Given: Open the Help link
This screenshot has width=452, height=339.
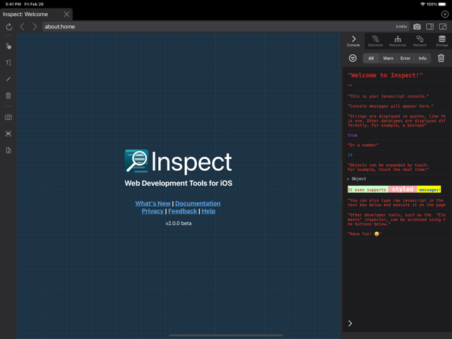Looking at the screenshot, I should click(x=208, y=211).
